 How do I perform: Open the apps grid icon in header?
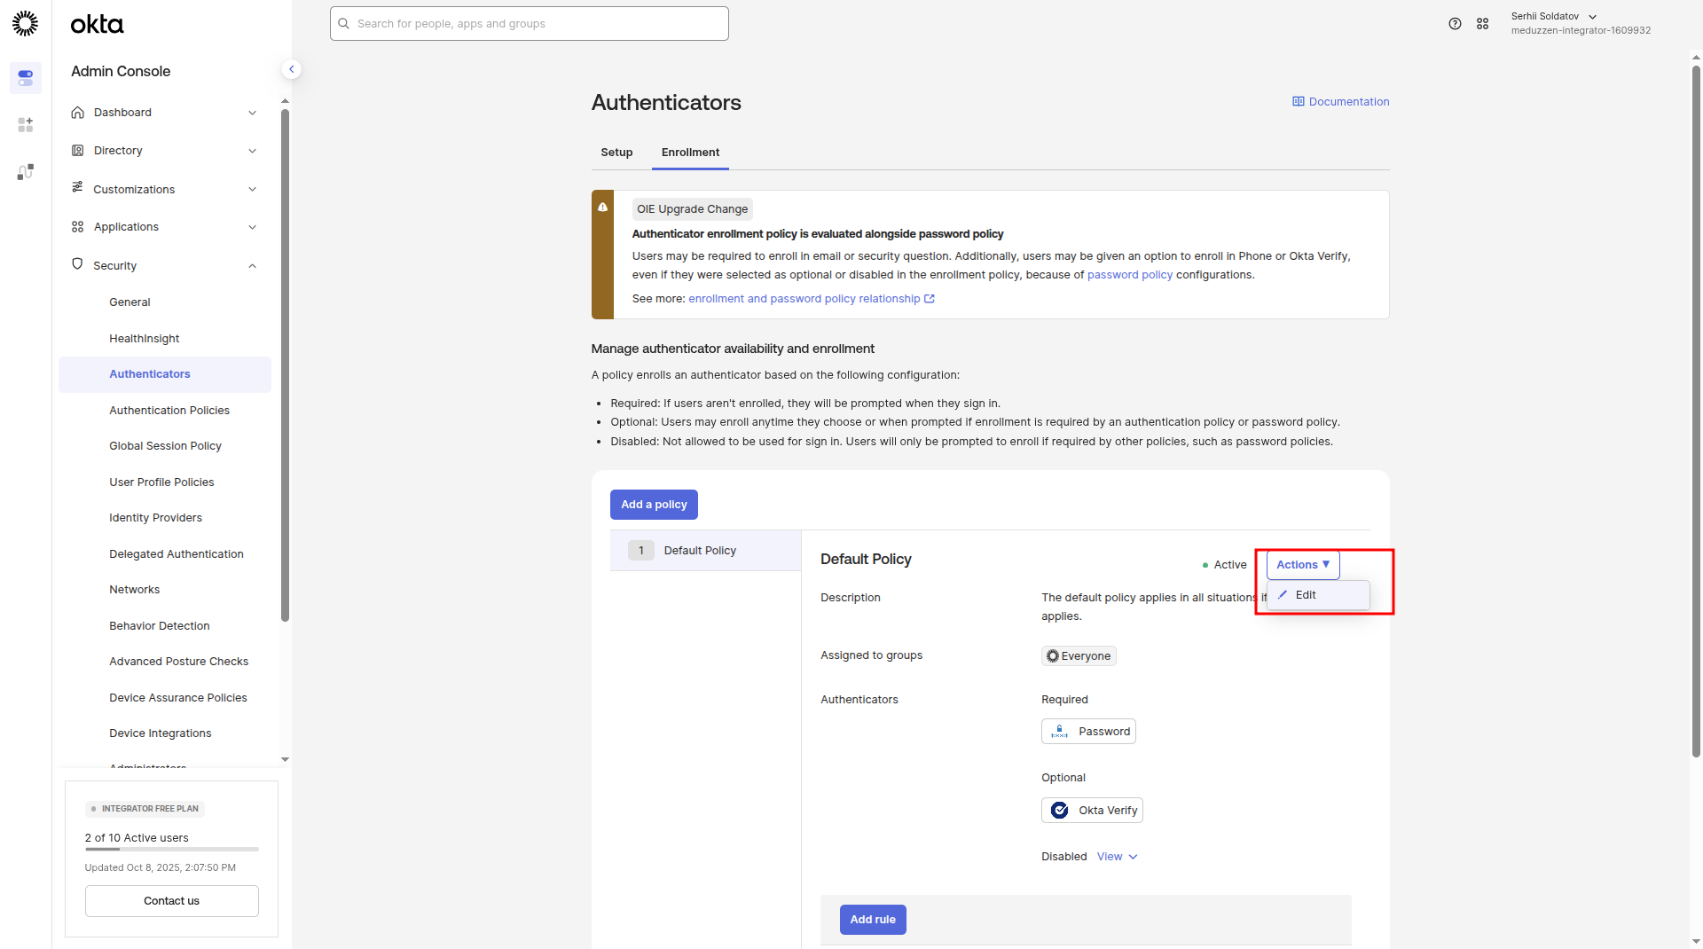pyautogui.click(x=1482, y=24)
